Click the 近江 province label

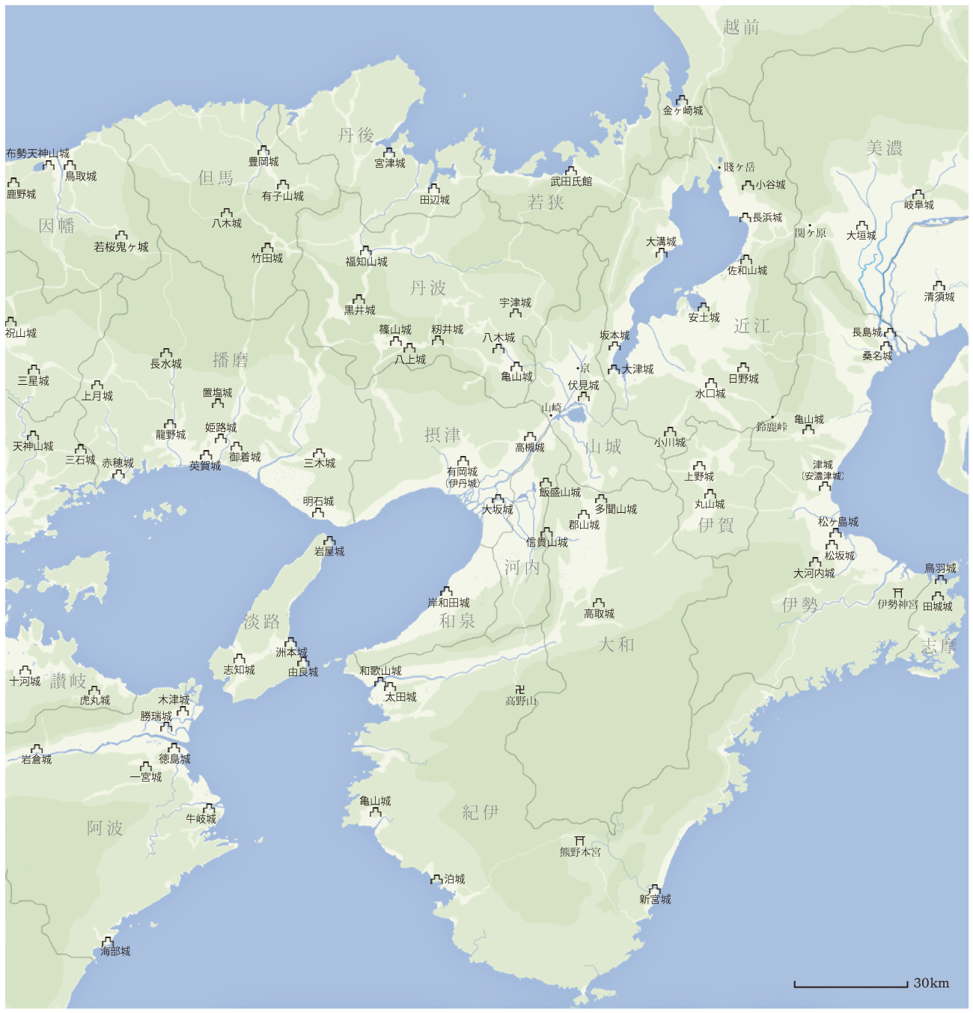pos(752,326)
